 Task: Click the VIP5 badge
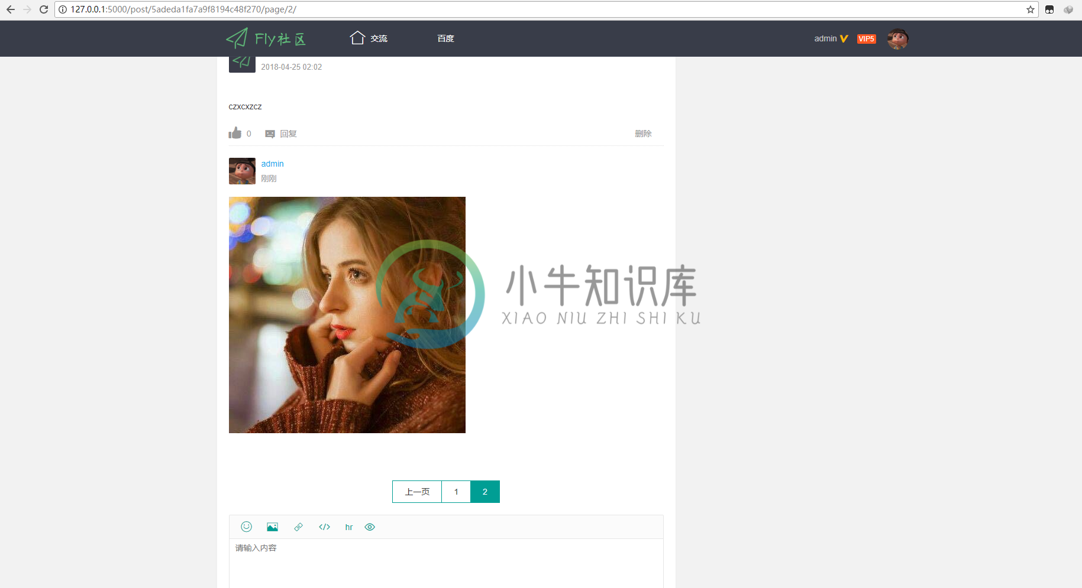click(866, 38)
